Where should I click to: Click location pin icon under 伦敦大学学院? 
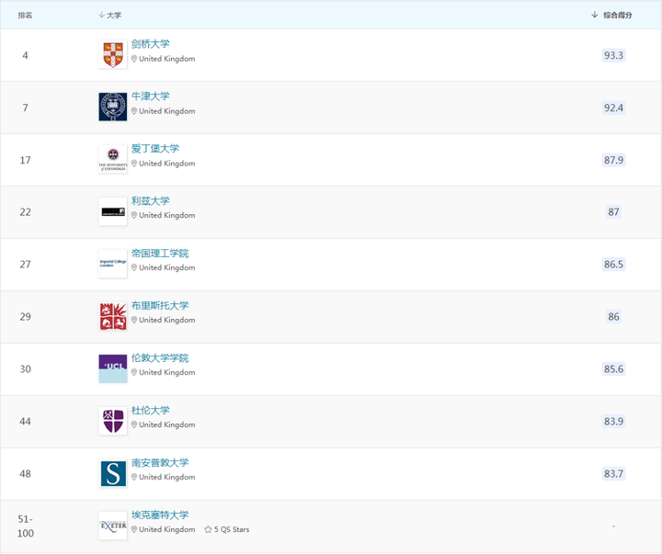[134, 372]
